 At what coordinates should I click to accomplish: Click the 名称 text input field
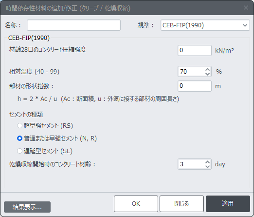tap(73, 25)
